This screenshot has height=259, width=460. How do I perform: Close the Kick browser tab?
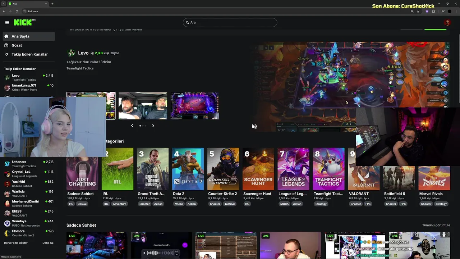coord(46,4)
